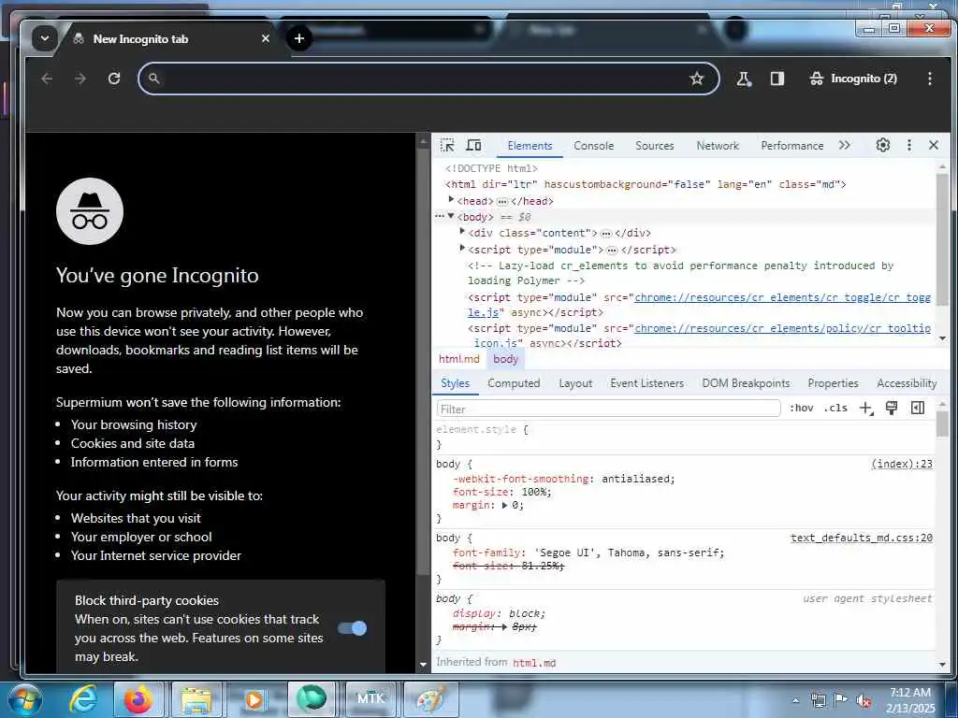Viewport: 958px width, 718px height.
Task: Switch to the Elements panel
Action: pyautogui.click(x=530, y=145)
